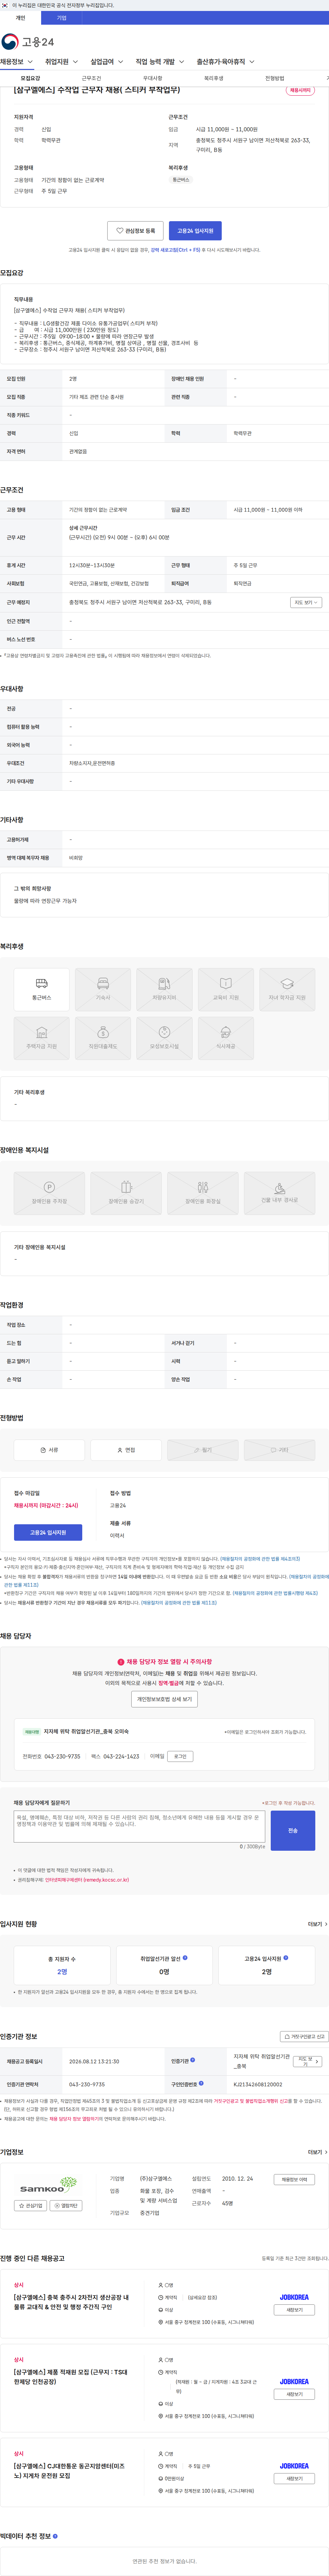Switch to the 전형방법 section tab
The width and height of the screenshot is (329, 2576).
274,78
